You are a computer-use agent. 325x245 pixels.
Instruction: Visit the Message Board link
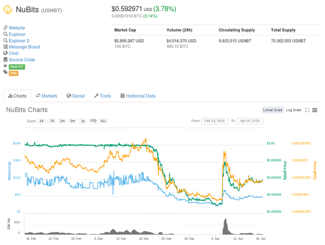click(24, 47)
